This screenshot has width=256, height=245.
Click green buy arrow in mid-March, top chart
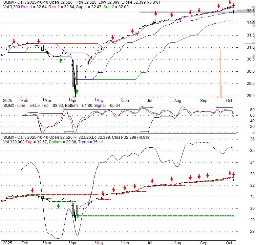[x=61, y=61]
